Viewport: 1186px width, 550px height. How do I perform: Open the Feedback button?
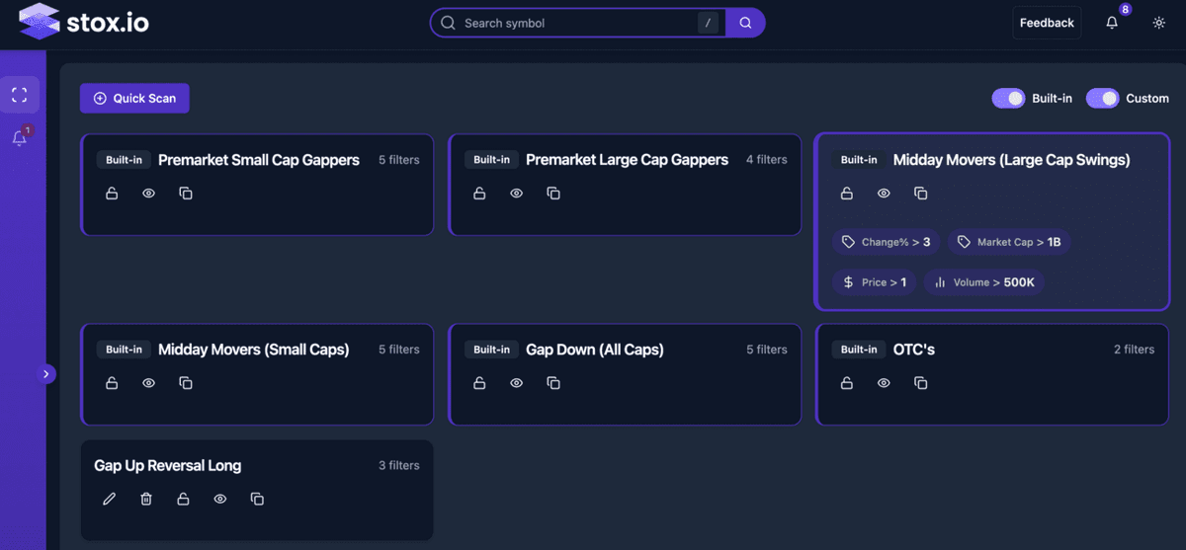click(1047, 23)
